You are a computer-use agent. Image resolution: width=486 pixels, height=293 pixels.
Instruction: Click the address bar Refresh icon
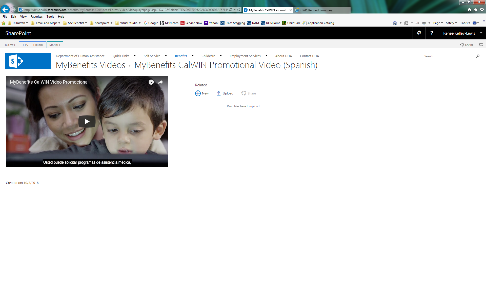239,10
